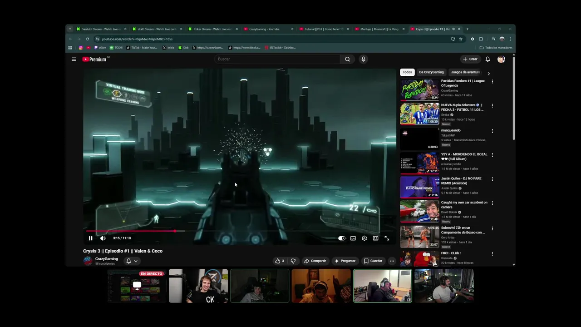
Task: Reload the page
Action: (87, 39)
